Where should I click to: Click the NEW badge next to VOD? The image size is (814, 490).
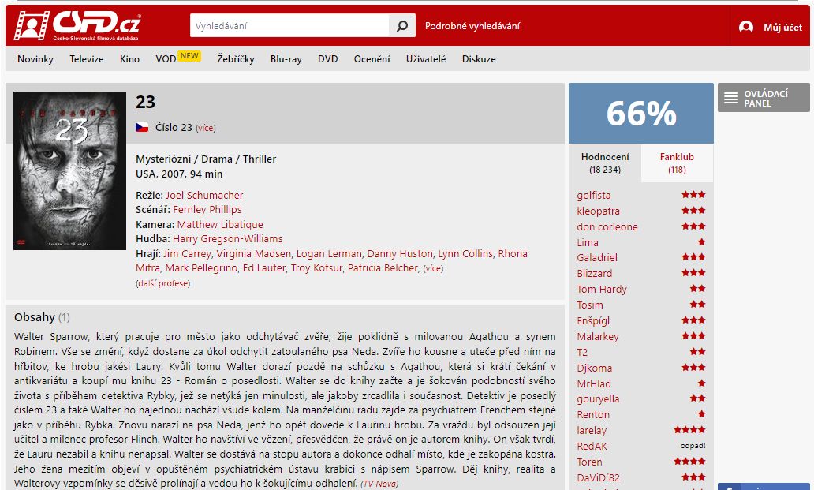(189, 56)
